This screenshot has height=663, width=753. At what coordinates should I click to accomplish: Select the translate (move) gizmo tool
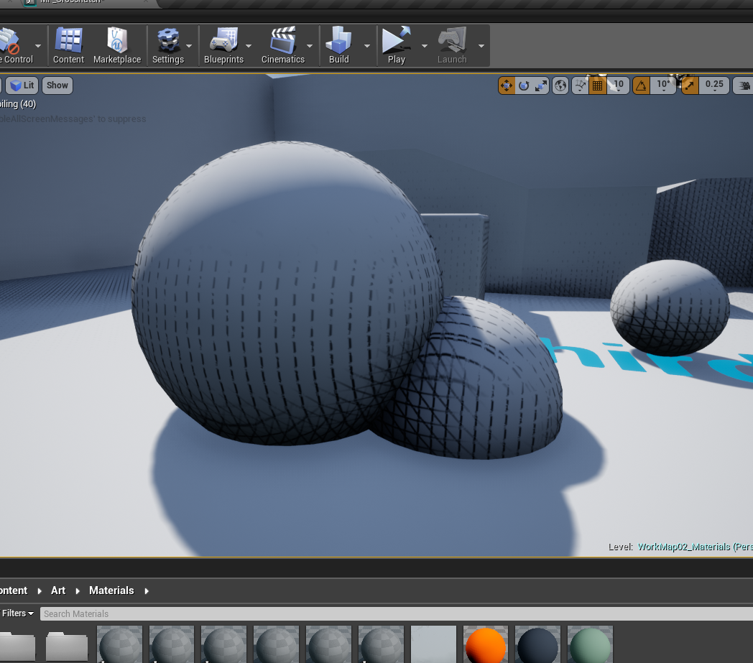click(x=507, y=85)
